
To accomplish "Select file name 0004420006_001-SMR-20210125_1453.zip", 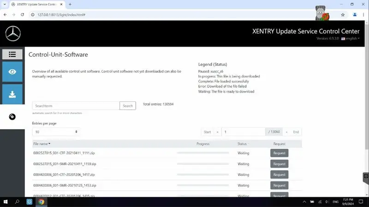I will (65, 185).
